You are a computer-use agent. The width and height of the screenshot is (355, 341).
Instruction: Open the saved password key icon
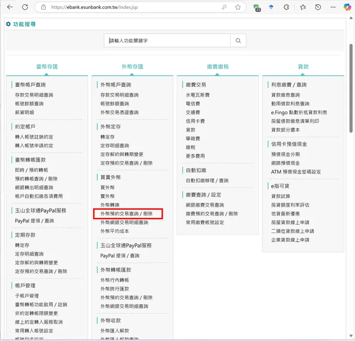coord(224,7)
